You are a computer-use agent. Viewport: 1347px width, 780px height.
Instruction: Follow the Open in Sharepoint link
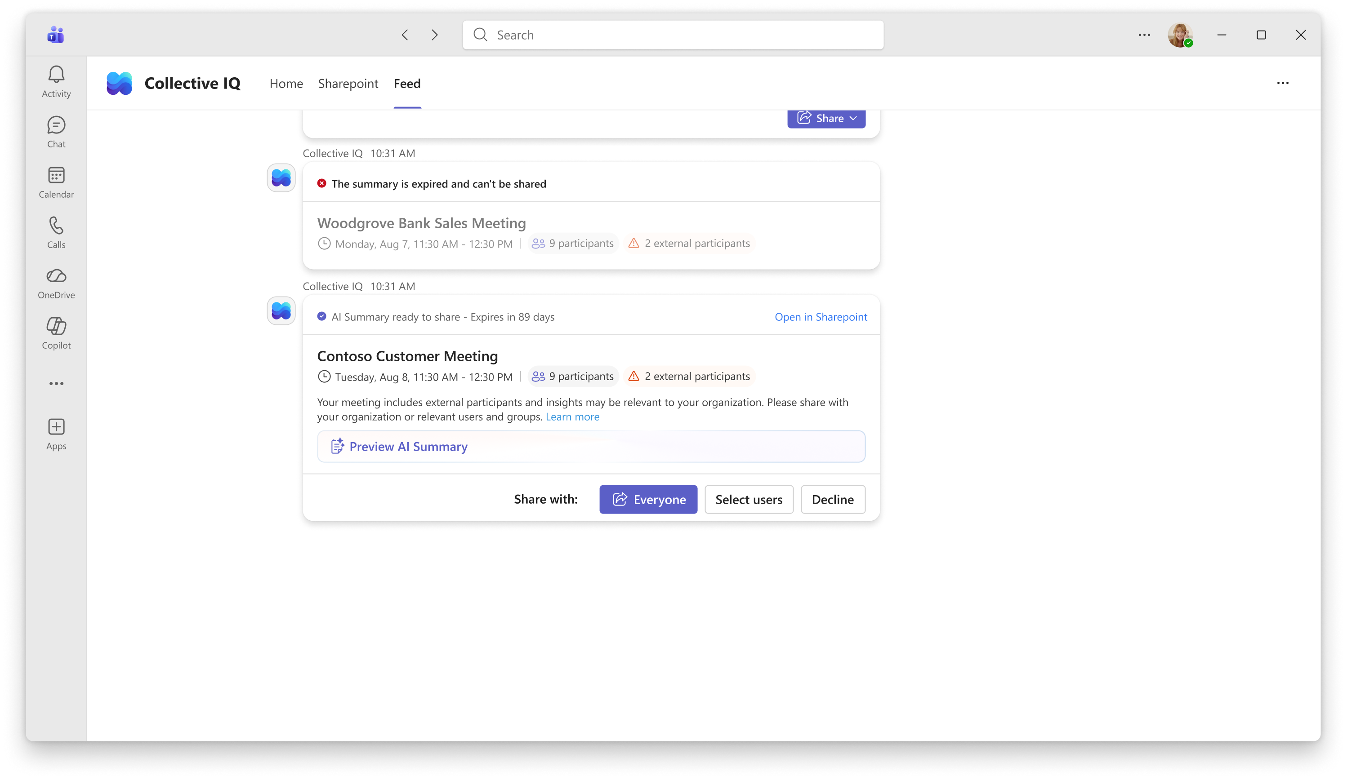(821, 316)
